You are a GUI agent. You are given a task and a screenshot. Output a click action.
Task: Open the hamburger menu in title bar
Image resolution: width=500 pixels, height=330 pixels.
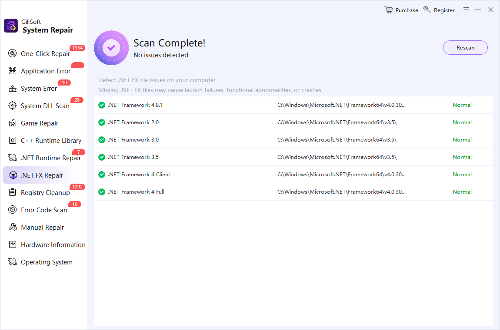(466, 10)
